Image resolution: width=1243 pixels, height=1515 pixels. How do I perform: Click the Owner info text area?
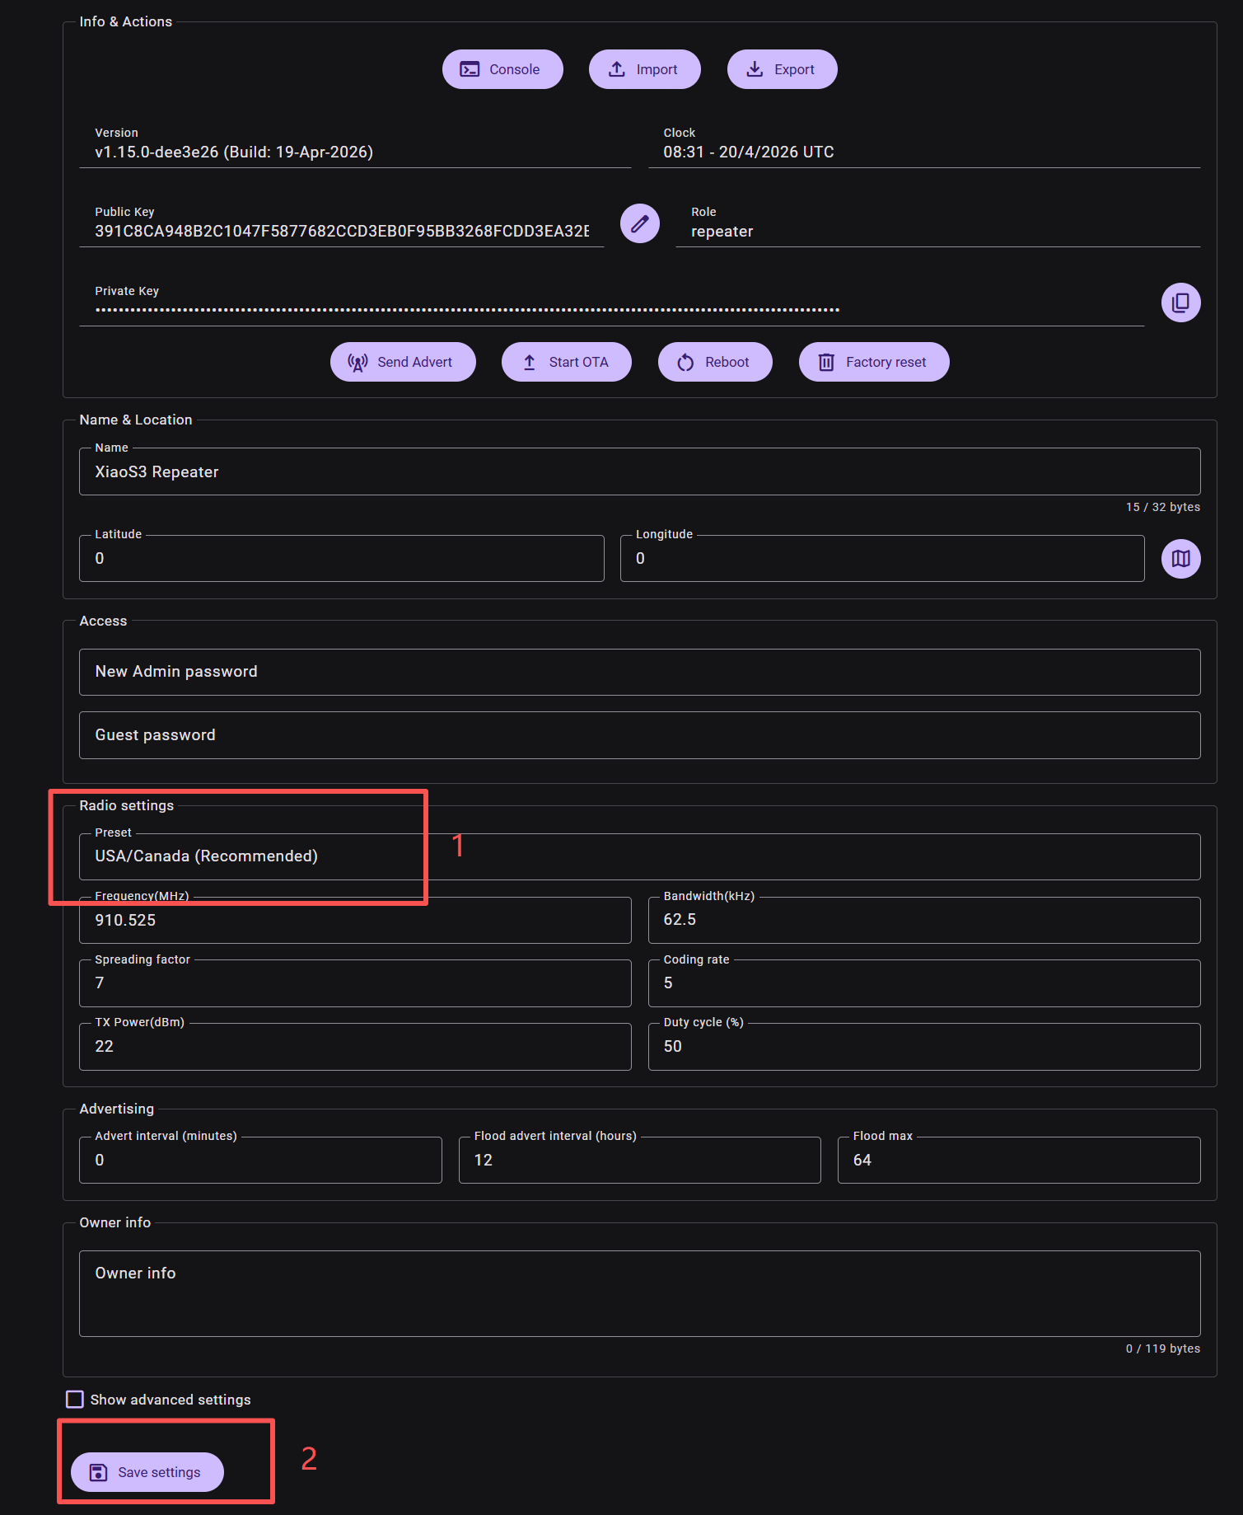[x=639, y=1293]
